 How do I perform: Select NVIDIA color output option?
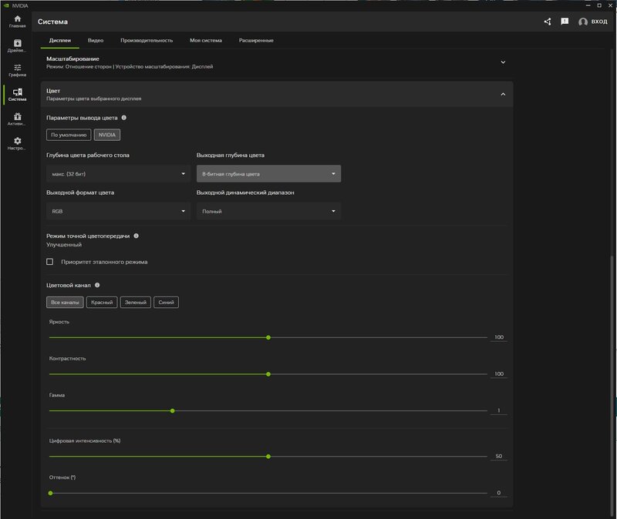pyautogui.click(x=107, y=135)
